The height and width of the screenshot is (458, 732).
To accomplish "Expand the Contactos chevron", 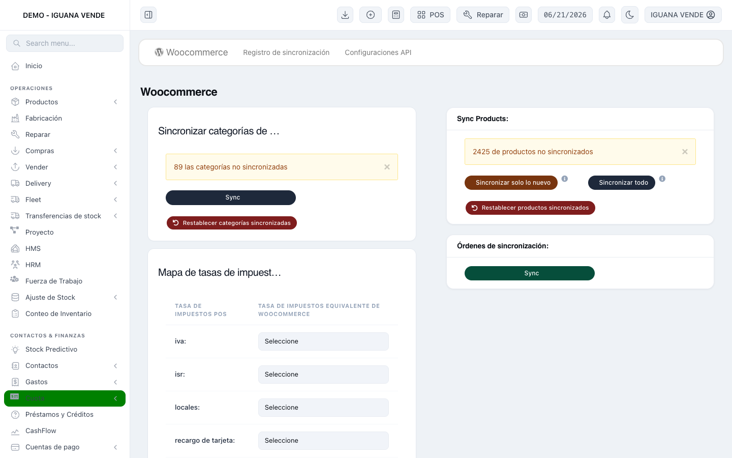I will click(x=115, y=366).
